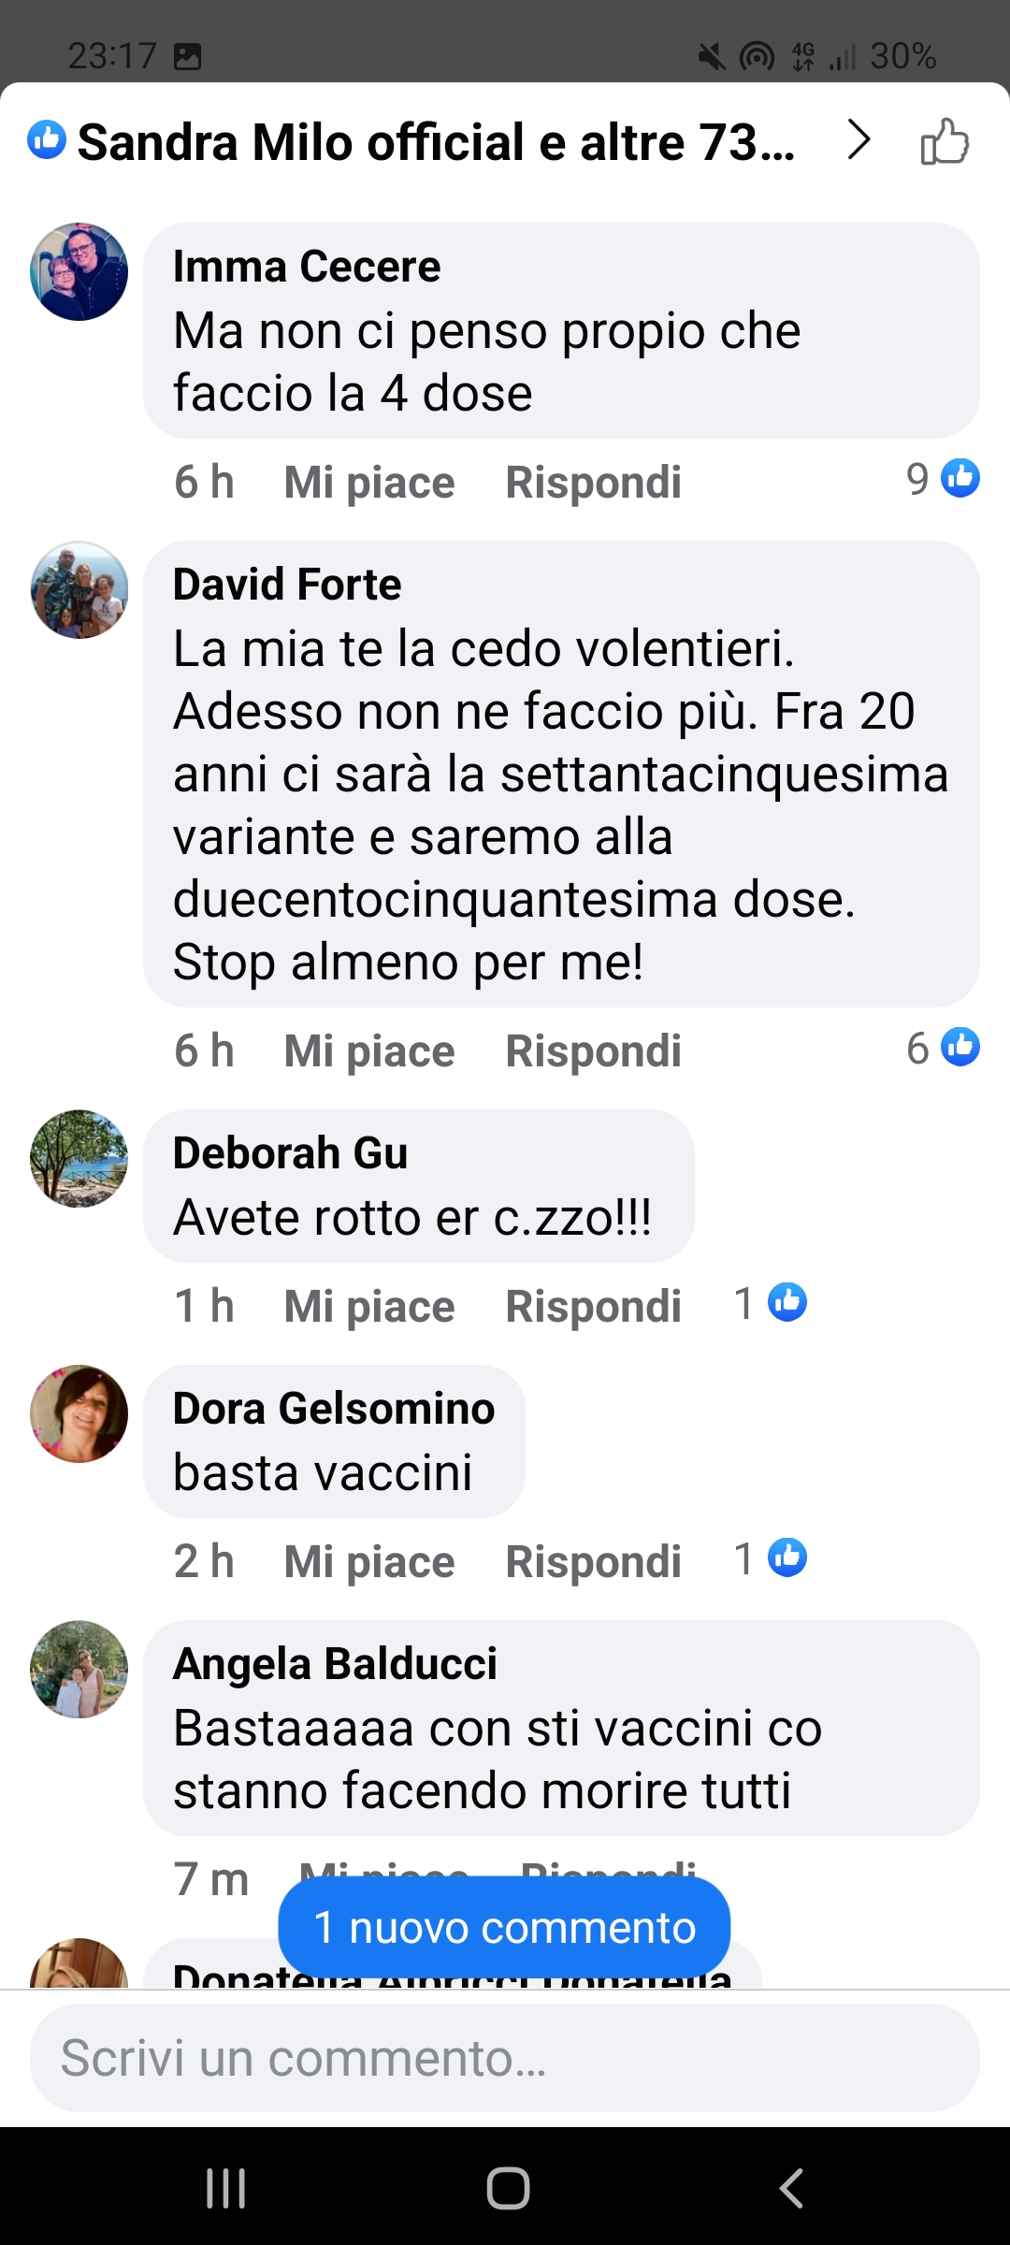
Task: View like reaction on Deborah Gu's comment
Action: (771, 1302)
